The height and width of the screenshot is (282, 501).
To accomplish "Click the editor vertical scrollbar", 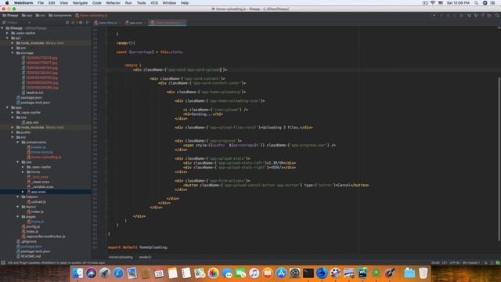I will point(499,159).
